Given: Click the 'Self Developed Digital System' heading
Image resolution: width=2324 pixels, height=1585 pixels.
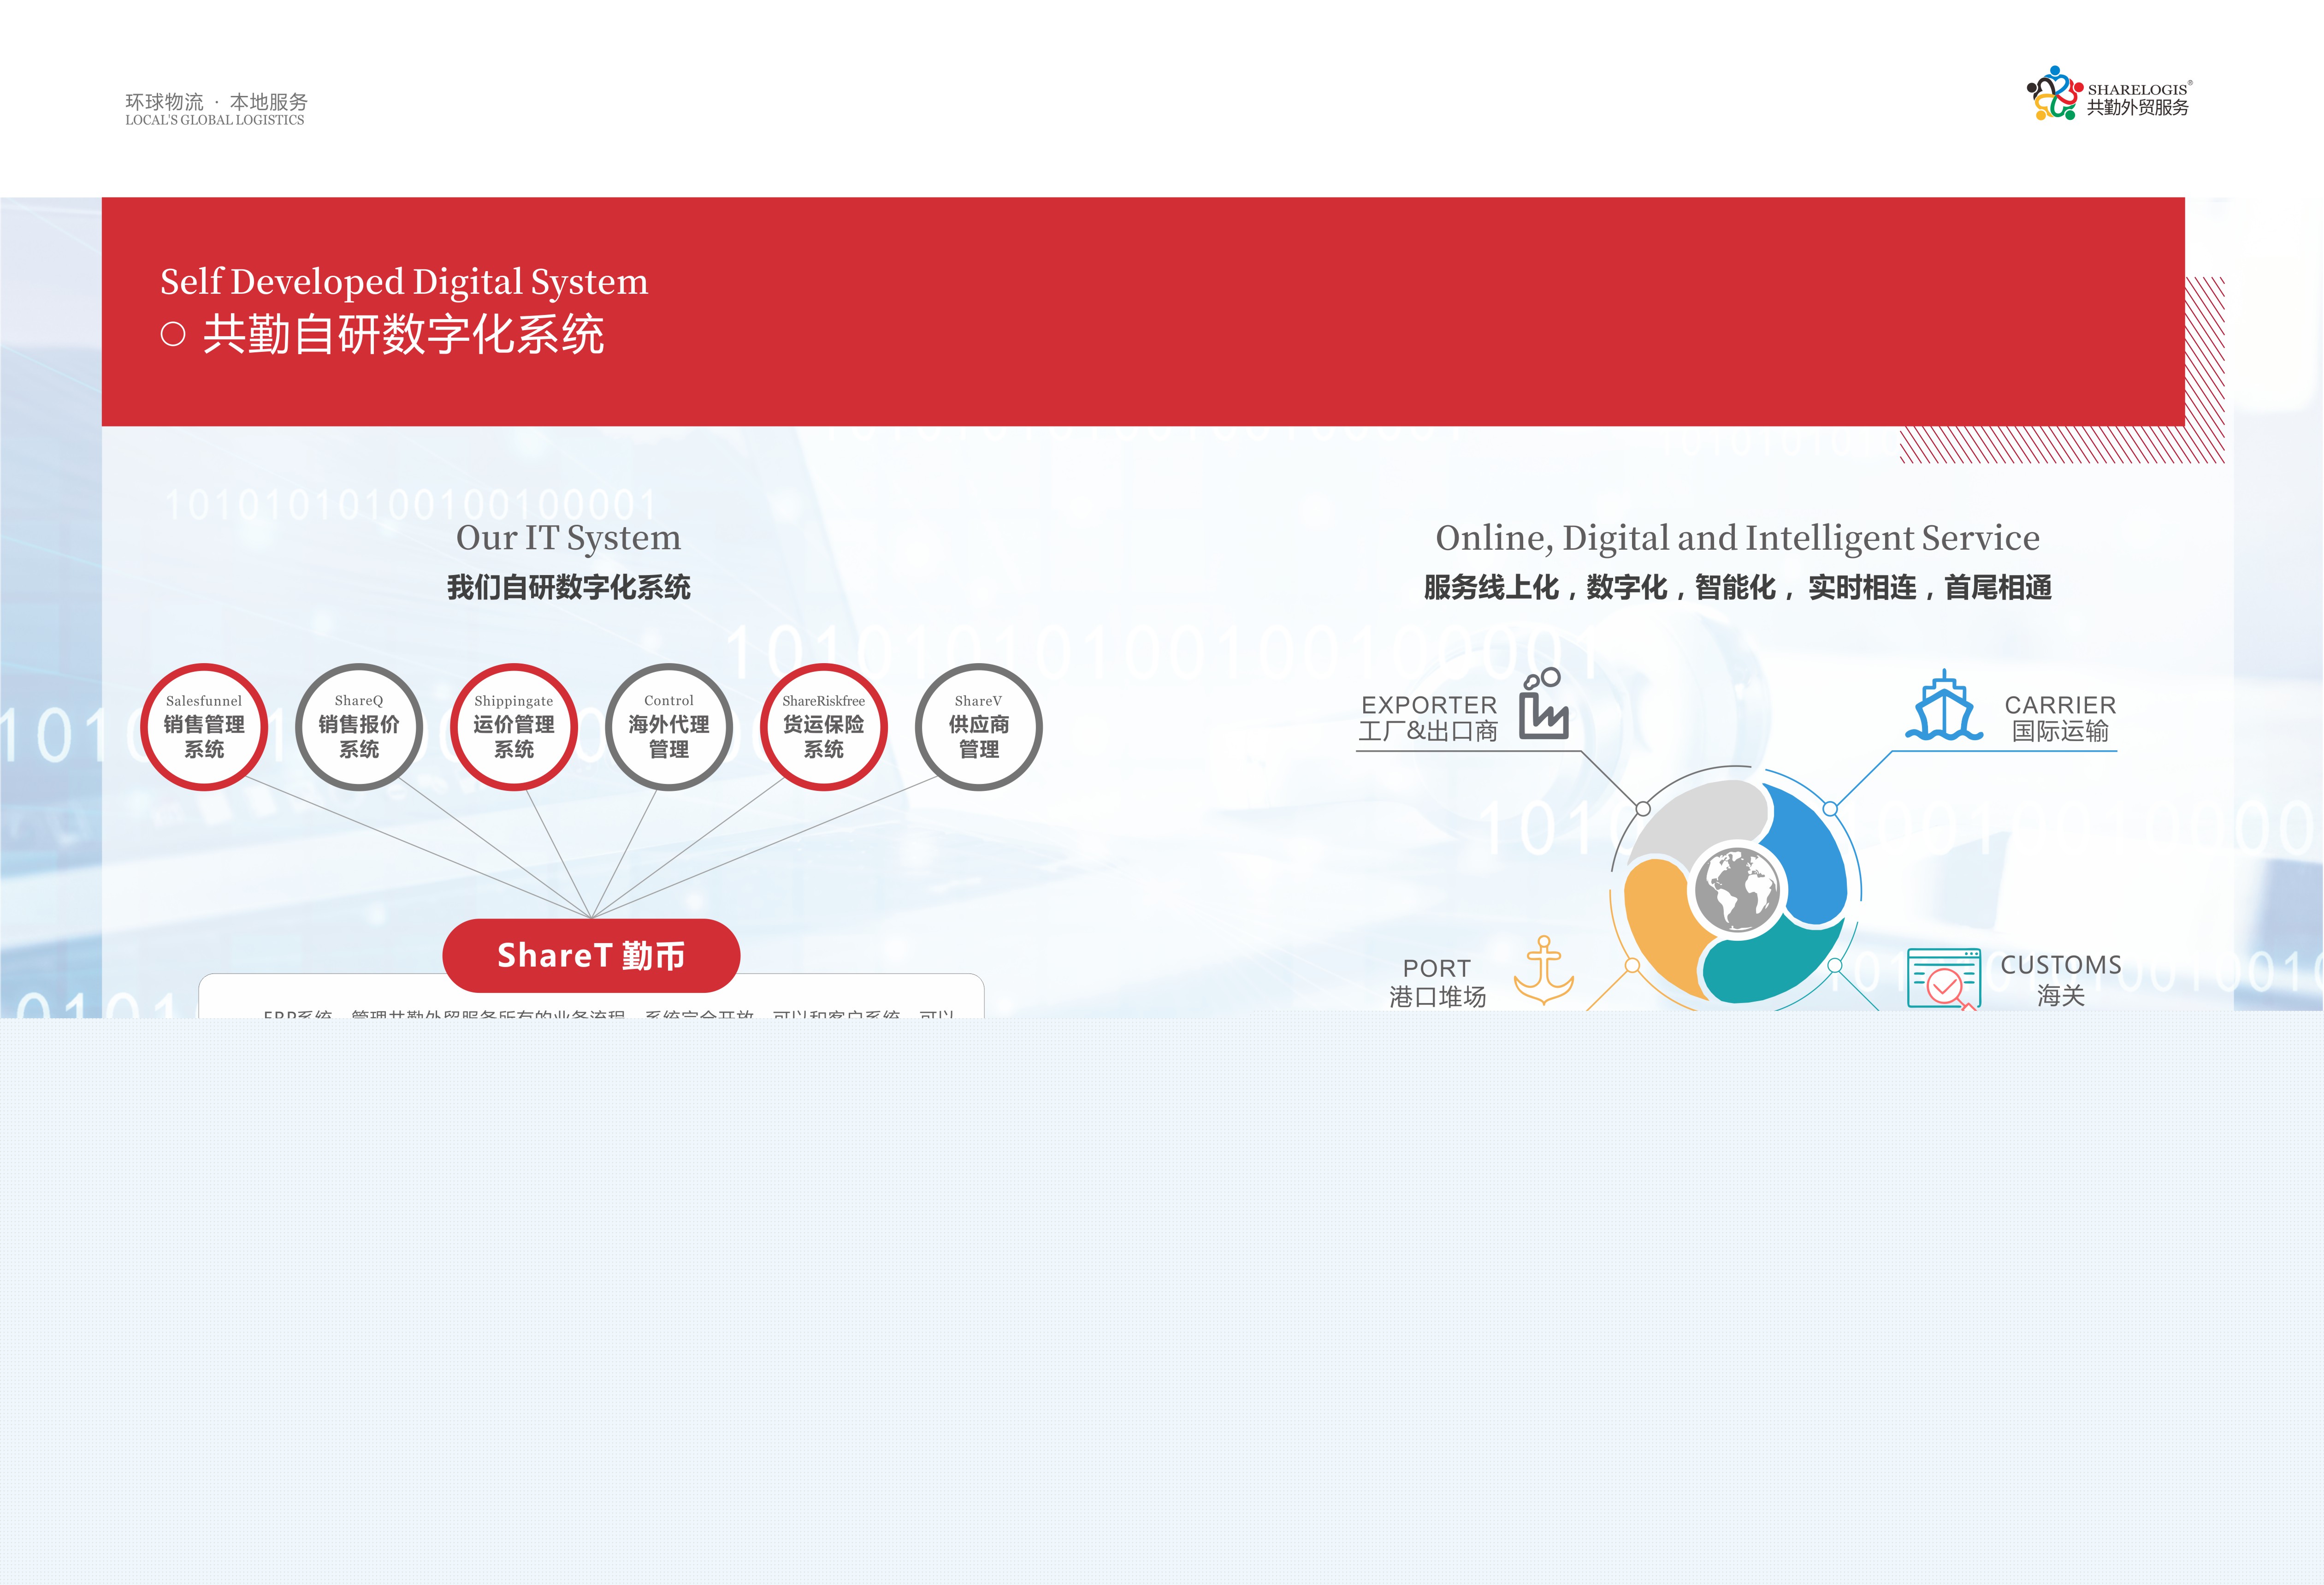Looking at the screenshot, I should click(404, 282).
